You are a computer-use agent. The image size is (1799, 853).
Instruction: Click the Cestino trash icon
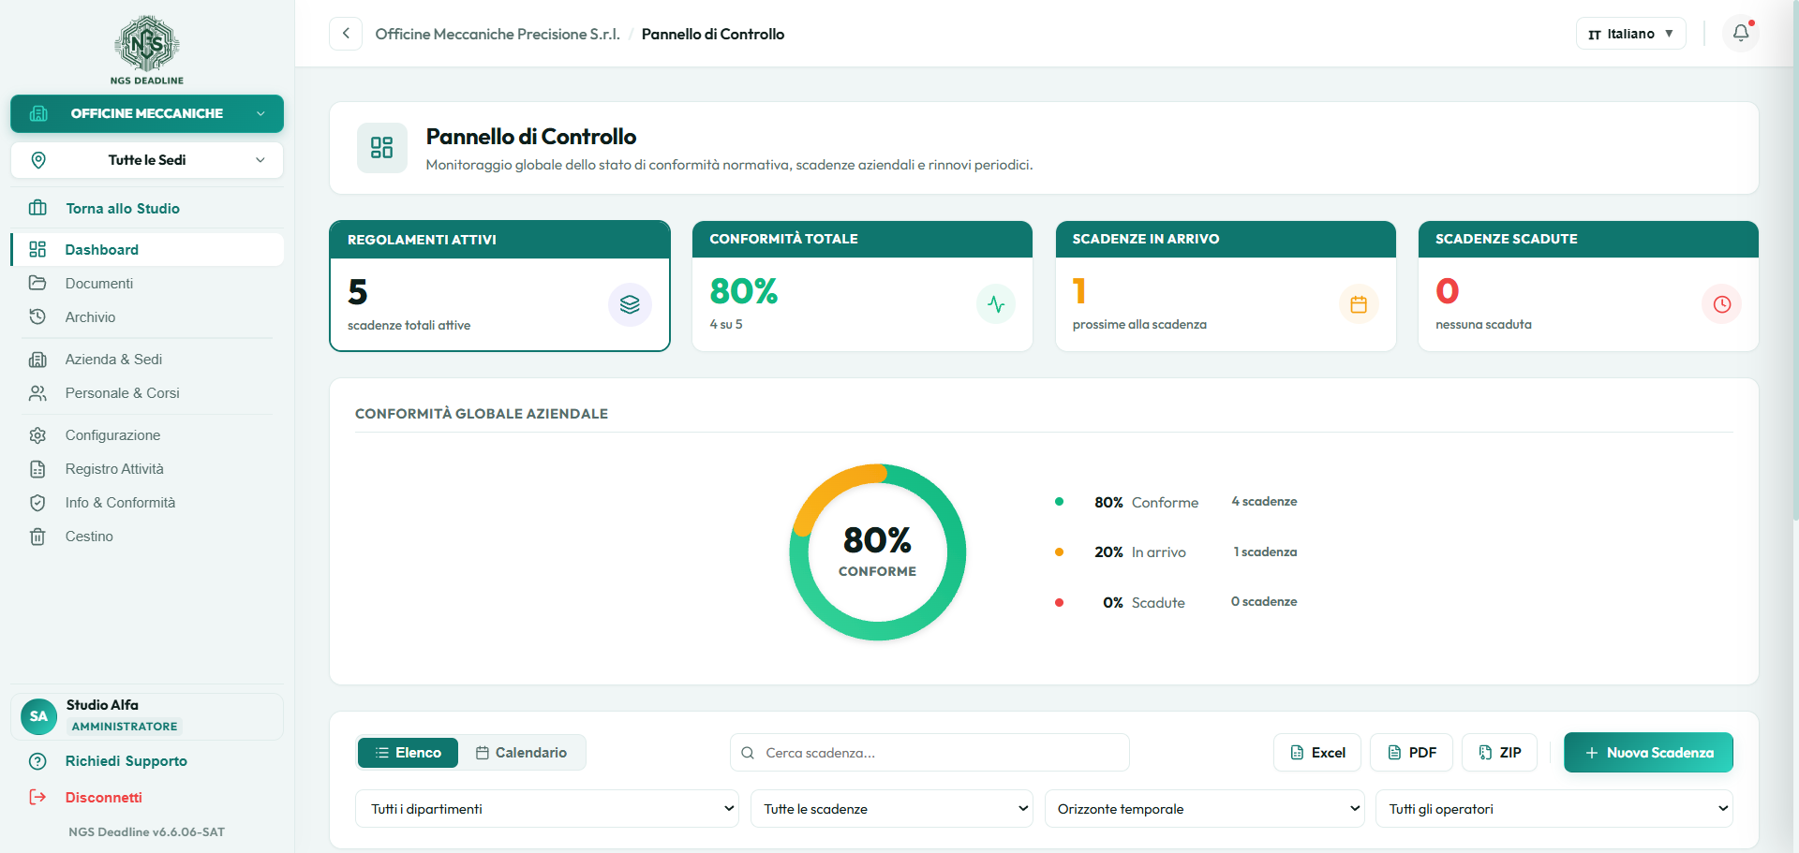[x=37, y=537]
